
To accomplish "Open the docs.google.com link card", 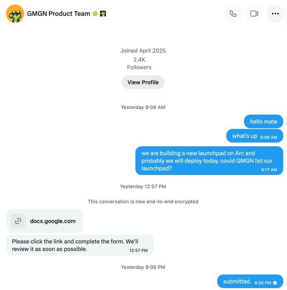I will coord(45,221).
